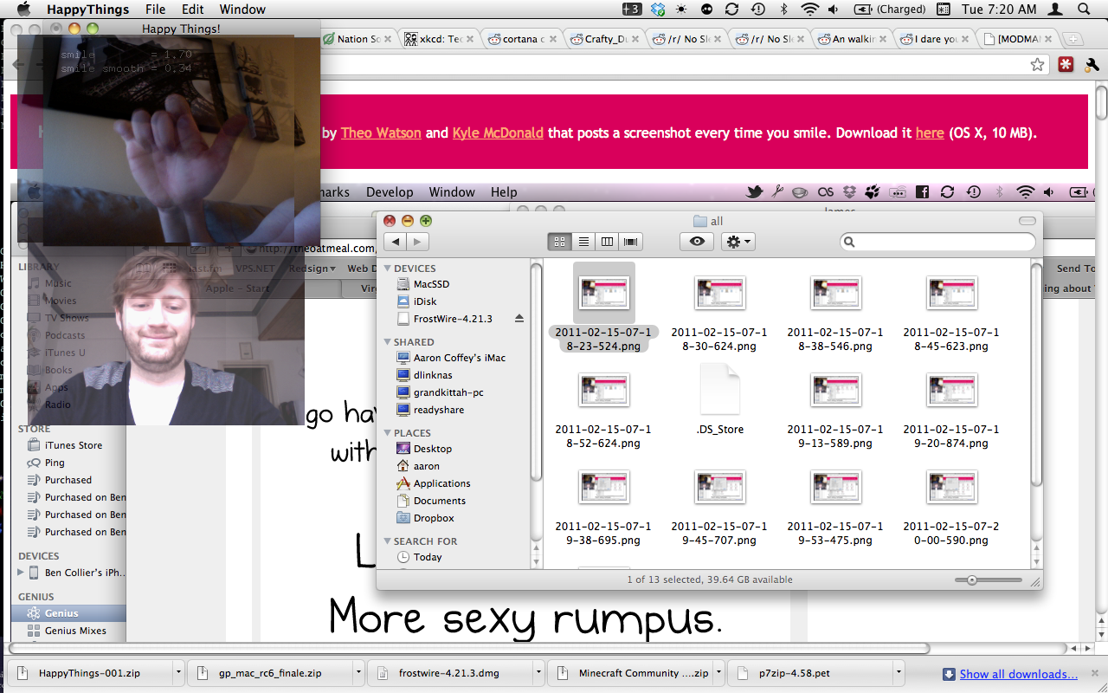This screenshot has width=1108, height=693.
Task: Click the Finder Quick Look eye button
Action: [x=697, y=243]
